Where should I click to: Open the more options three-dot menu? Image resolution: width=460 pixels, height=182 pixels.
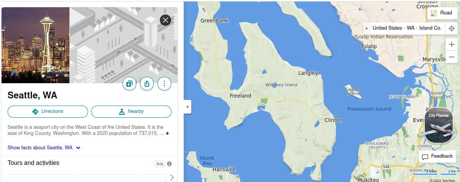164,84
